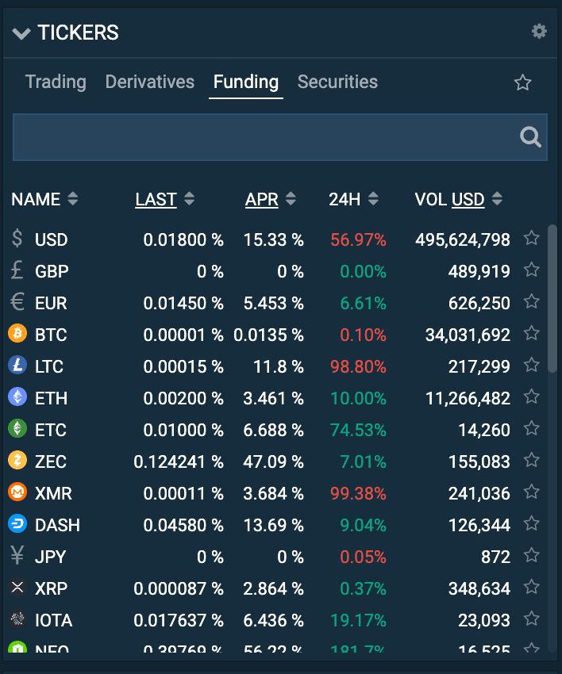
Task: Toggle favorite star for XRP row
Action: (531, 588)
